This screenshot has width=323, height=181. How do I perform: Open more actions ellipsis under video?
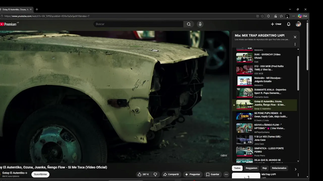[x=226, y=174]
